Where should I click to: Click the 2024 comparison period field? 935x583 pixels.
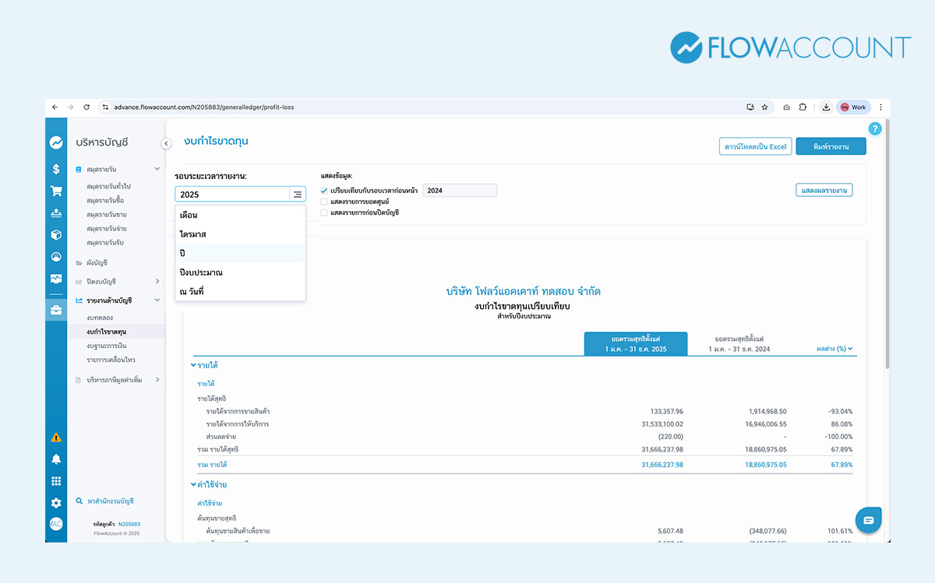click(x=459, y=191)
